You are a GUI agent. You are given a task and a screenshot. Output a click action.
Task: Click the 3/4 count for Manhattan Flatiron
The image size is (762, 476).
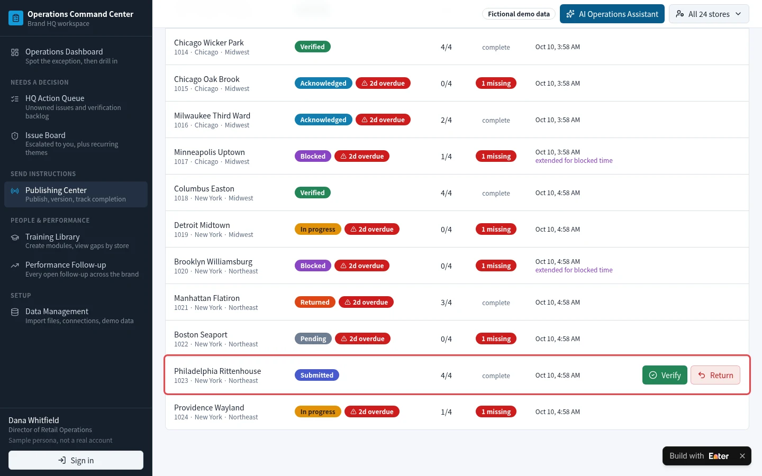(446, 303)
